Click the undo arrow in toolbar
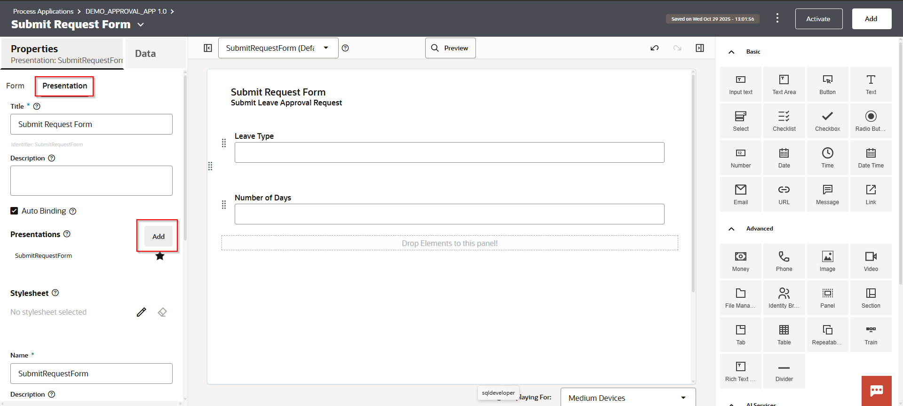 point(654,48)
